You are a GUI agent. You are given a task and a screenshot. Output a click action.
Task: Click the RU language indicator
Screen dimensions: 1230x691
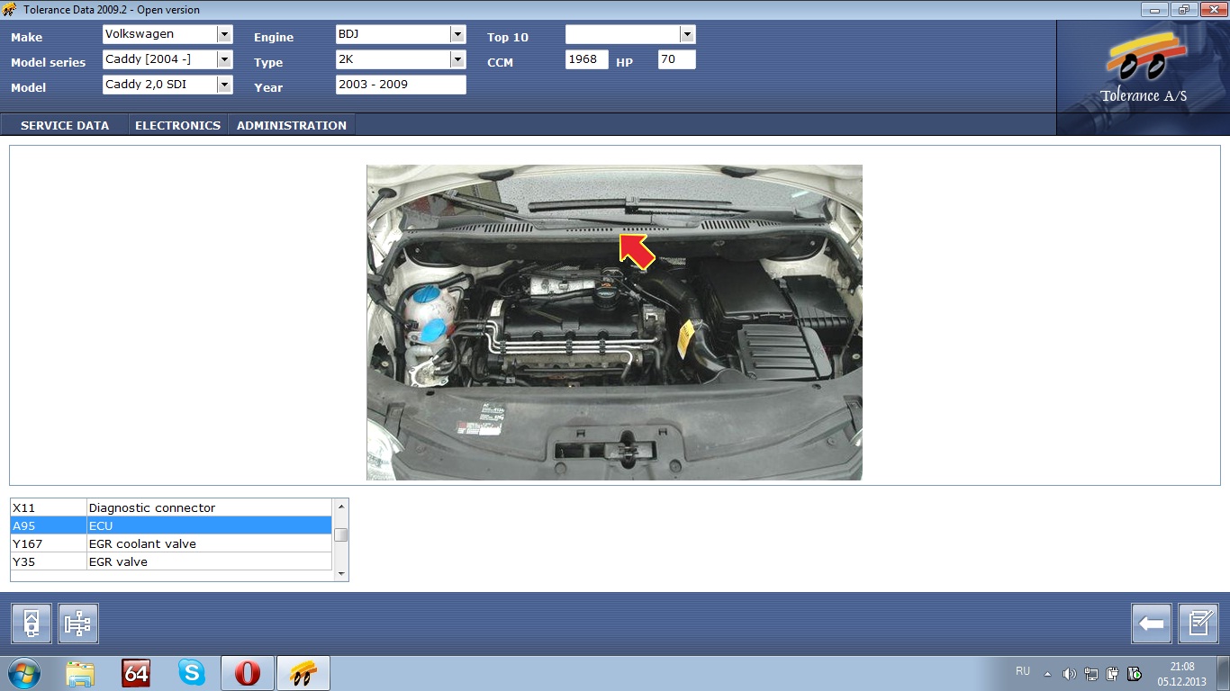pyautogui.click(x=1023, y=671)
